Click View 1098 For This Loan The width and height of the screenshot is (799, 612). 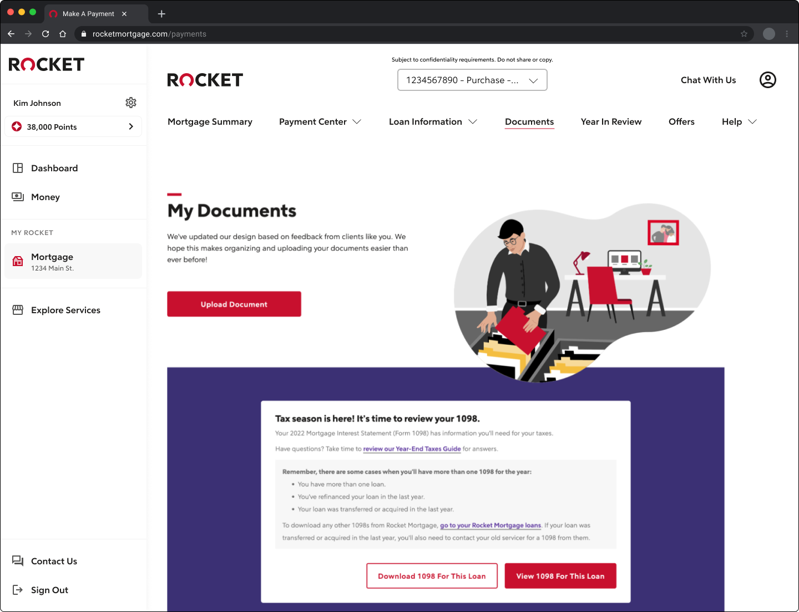click(x=560, y=576)
